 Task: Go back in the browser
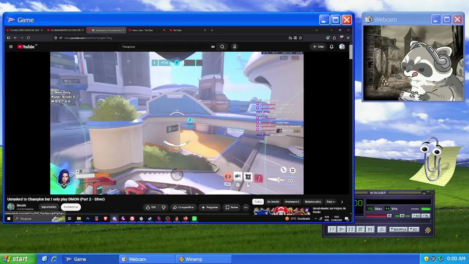pos(15,38)
